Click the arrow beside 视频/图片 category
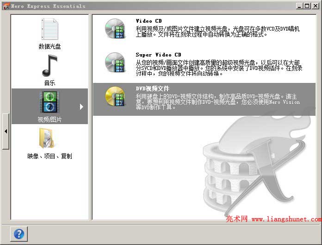The image size is (322, 245). (x=81, y=107)
